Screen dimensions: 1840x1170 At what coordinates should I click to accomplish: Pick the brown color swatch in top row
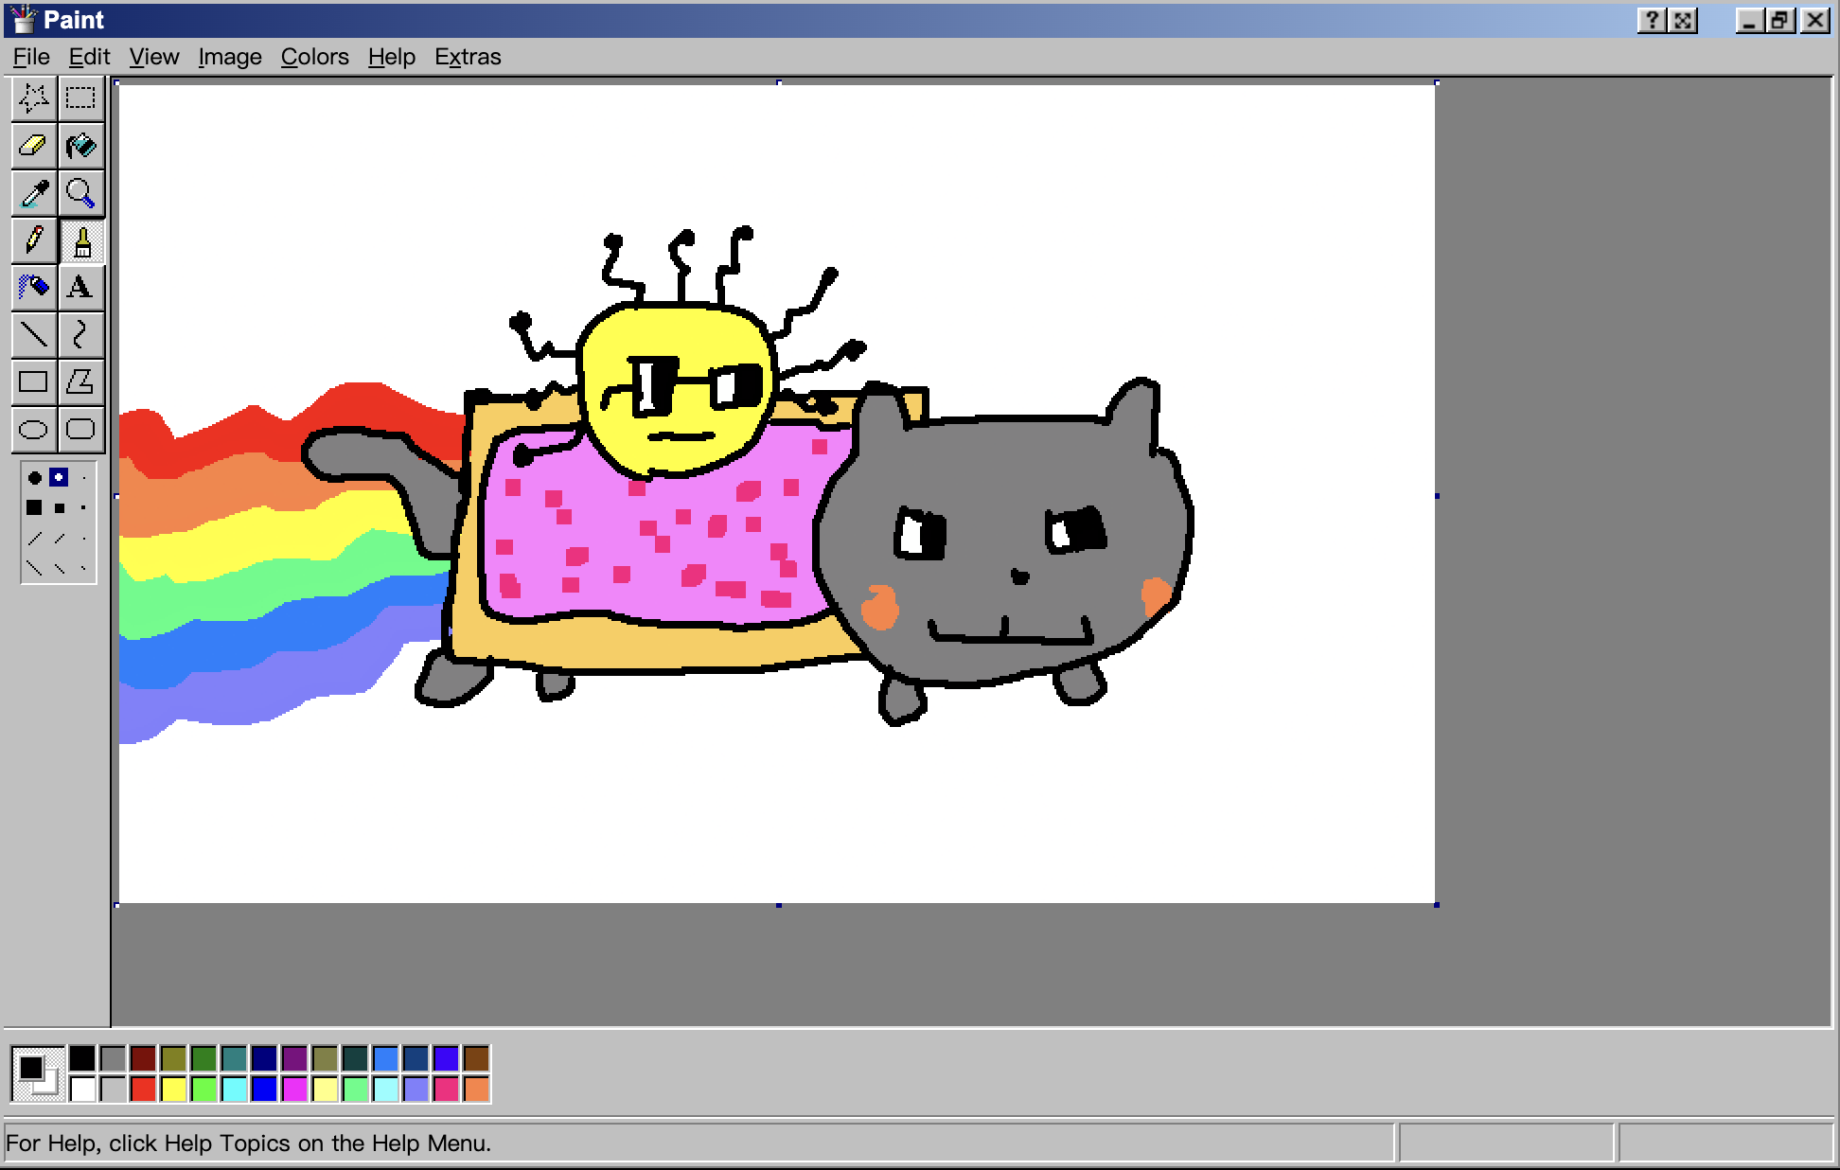pos(476,1058)
